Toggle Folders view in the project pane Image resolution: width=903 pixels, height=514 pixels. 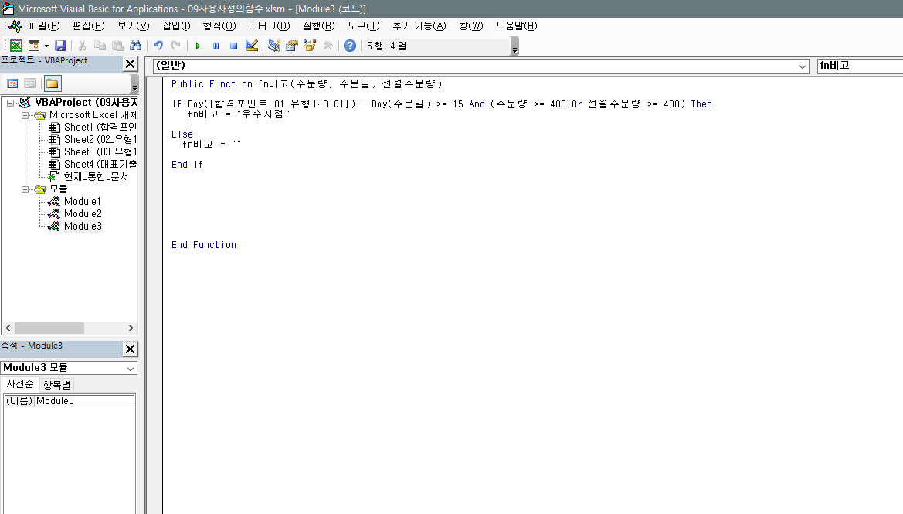click(53, 83)
